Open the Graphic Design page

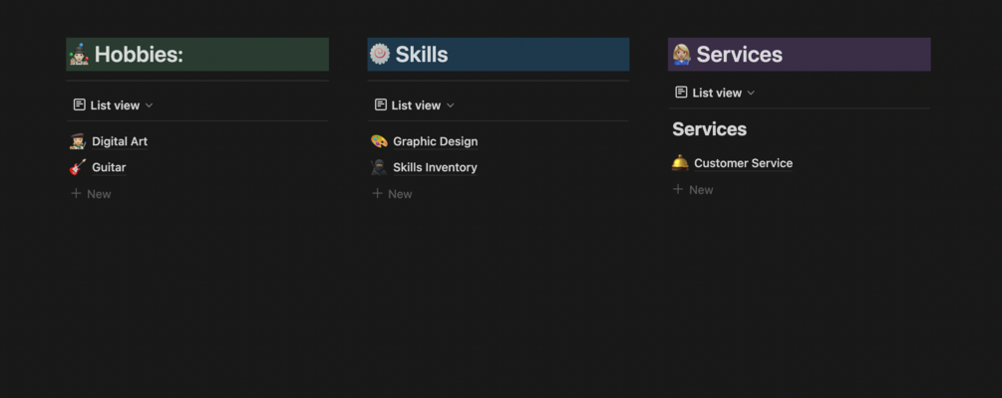[x=435, y=141]
